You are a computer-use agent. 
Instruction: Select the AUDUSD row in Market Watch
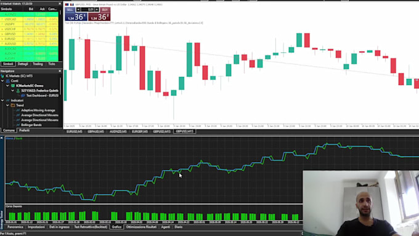(29, 44)
